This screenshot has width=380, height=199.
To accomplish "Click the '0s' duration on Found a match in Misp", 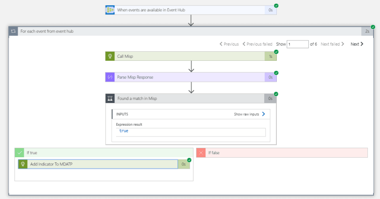I will pyautogui.click(x=270, y=99).
